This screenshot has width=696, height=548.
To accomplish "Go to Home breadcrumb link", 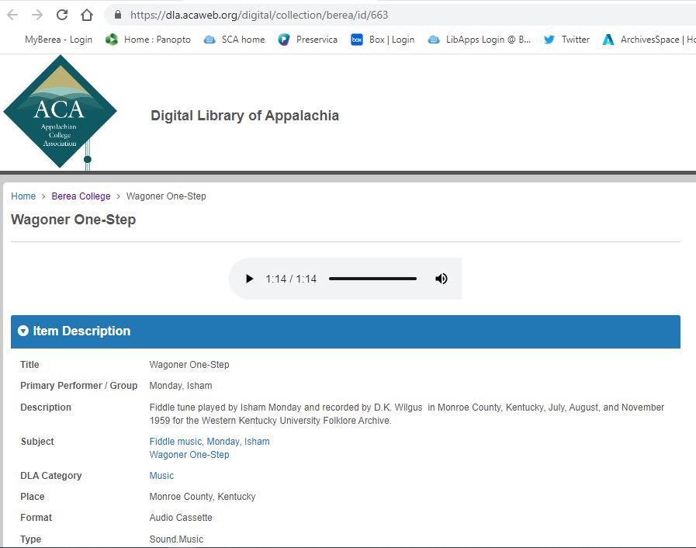I will tap(23, 196).
